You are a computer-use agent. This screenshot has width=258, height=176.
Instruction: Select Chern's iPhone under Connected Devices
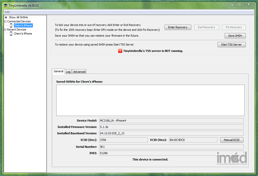point(23,25)
